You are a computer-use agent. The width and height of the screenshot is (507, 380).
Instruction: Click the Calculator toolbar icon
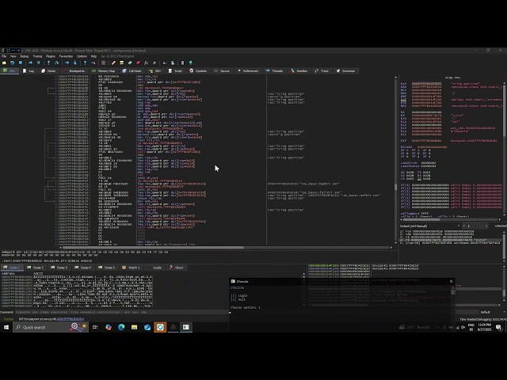coord(182,63)
